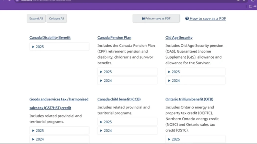Expand 2024 under Canada Pension Plan
Screen dimensions: 257x144
coord(108,81)
